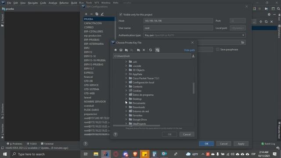This screenshot has width=281, height=158.
Task: Open the Search Everywhere magnifier icon
Action: point(278,9)
